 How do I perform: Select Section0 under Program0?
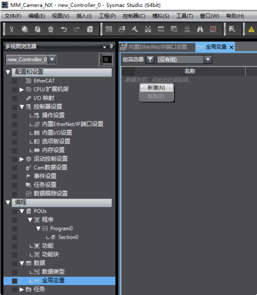click(68, 237)
